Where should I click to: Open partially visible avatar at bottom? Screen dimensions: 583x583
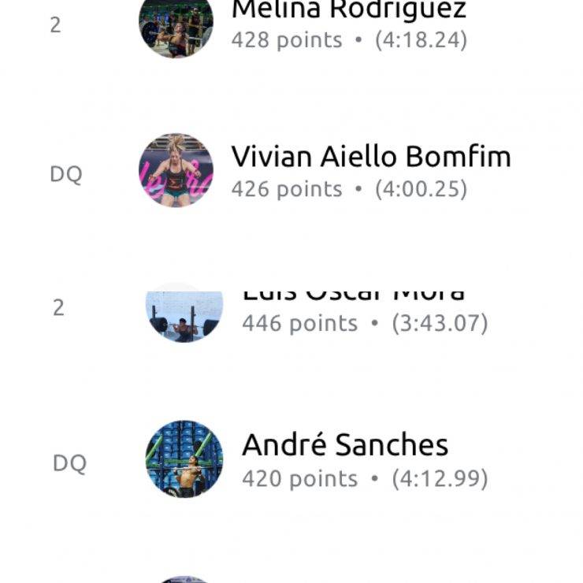tap(184, 580)
